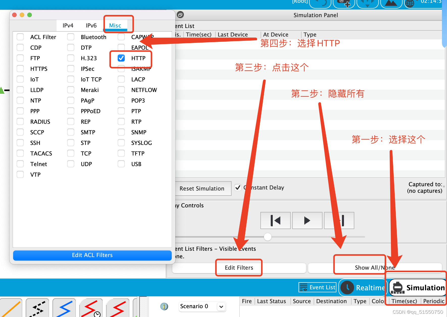Check the SNMP checkbox

coord(121,132)
